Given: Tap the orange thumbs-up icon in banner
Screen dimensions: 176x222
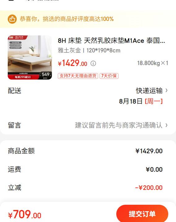Looking at the screenshot, I should pos(12,19).
